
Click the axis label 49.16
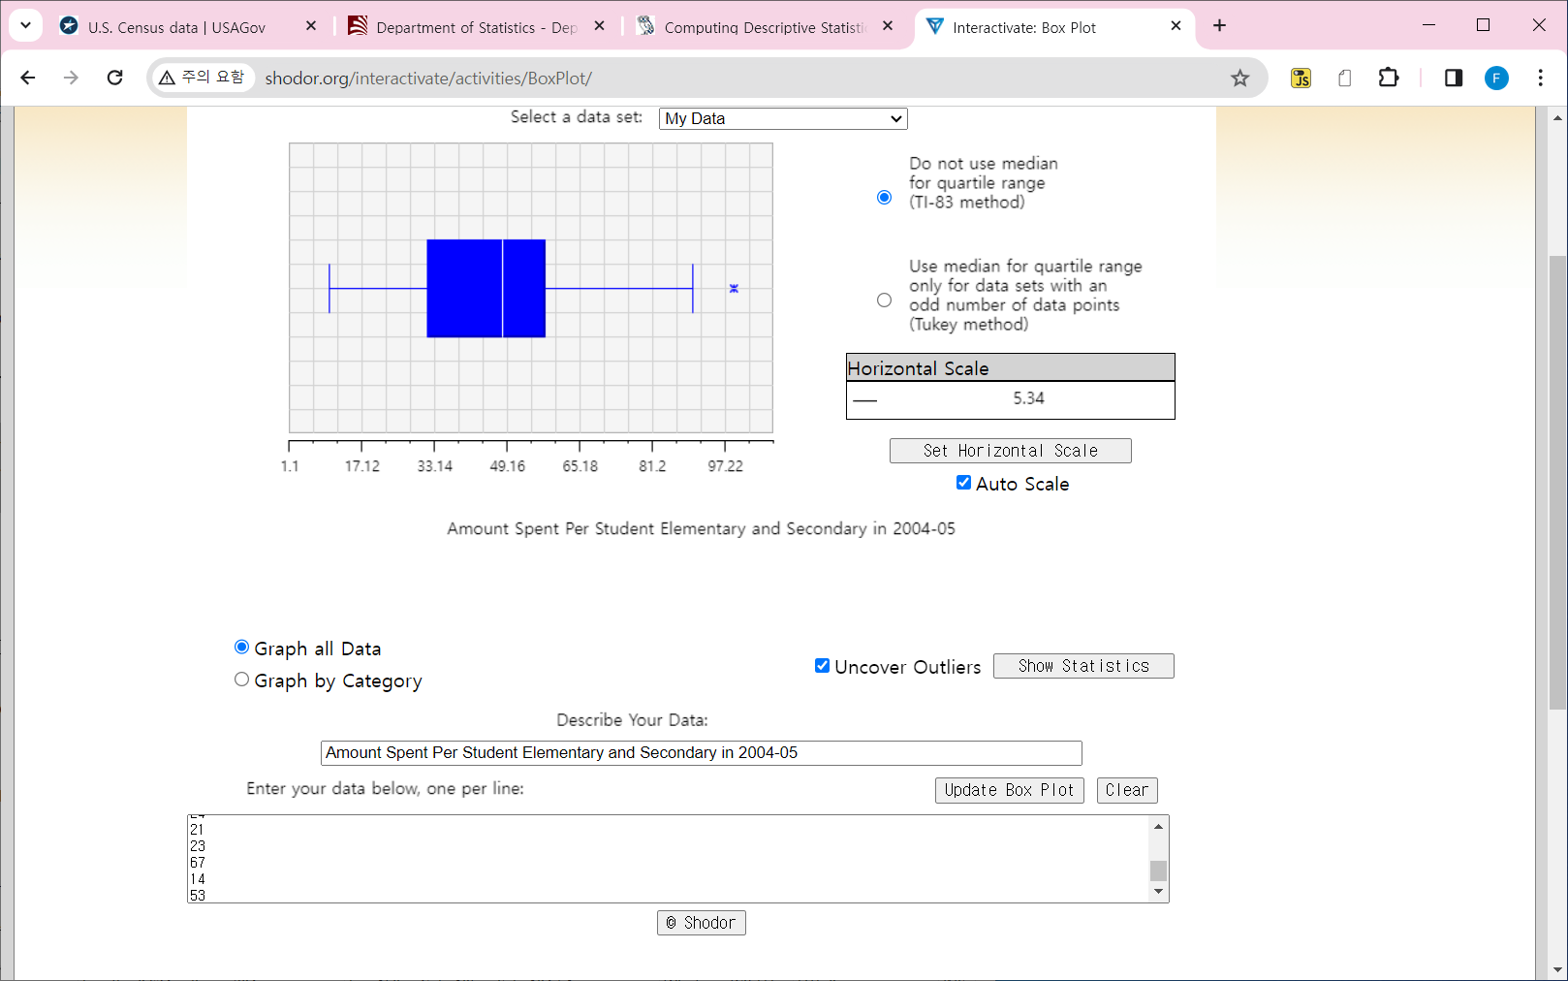point(507,466)
